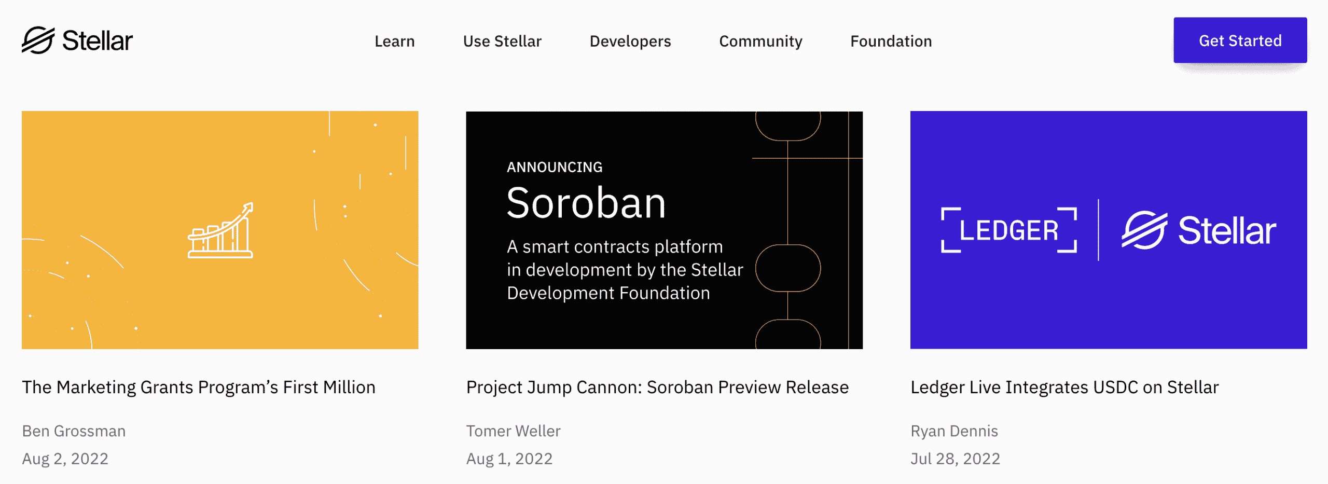Screen dimensions: 1328x484
Task: Click the Ledger logo on purple card
Action: (x=1008, y=230)
